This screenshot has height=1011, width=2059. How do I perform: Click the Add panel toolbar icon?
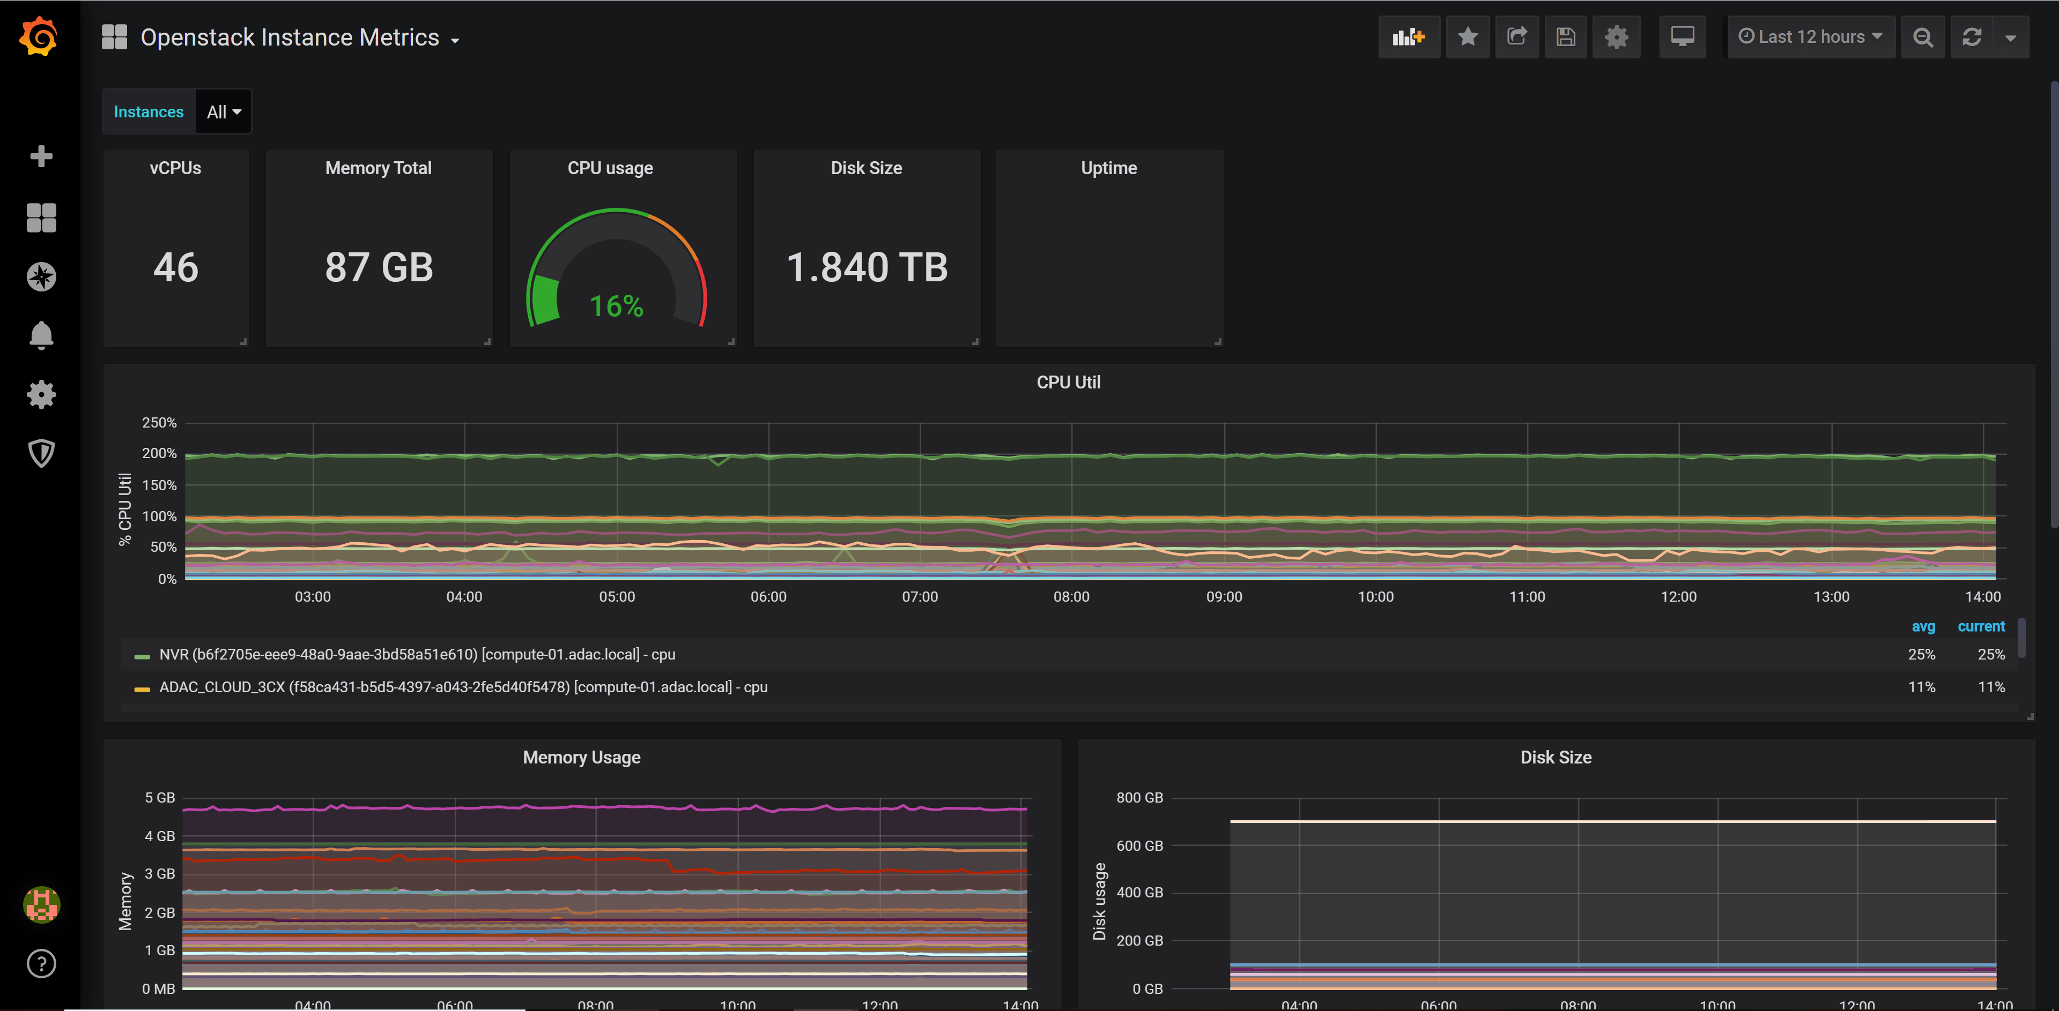click(x=1409, y=37)
